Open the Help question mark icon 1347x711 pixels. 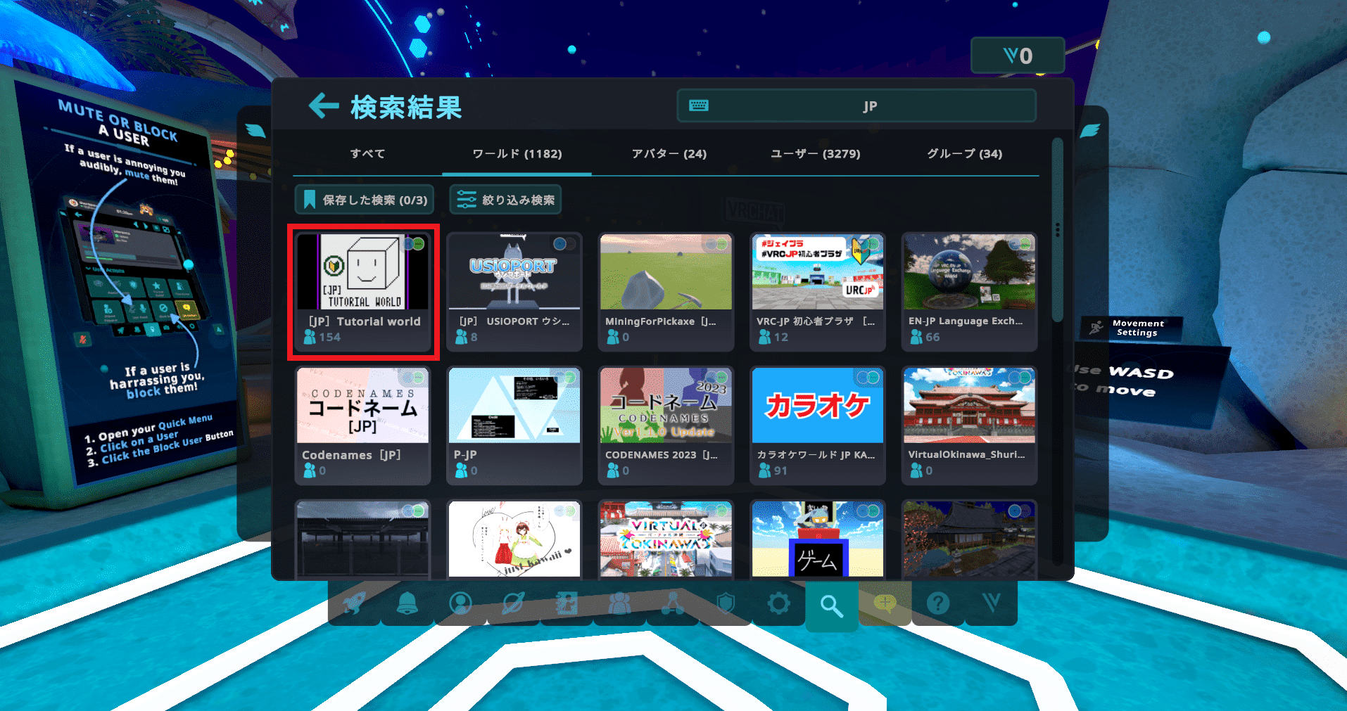pyautogui.click(x=938, y=603)
